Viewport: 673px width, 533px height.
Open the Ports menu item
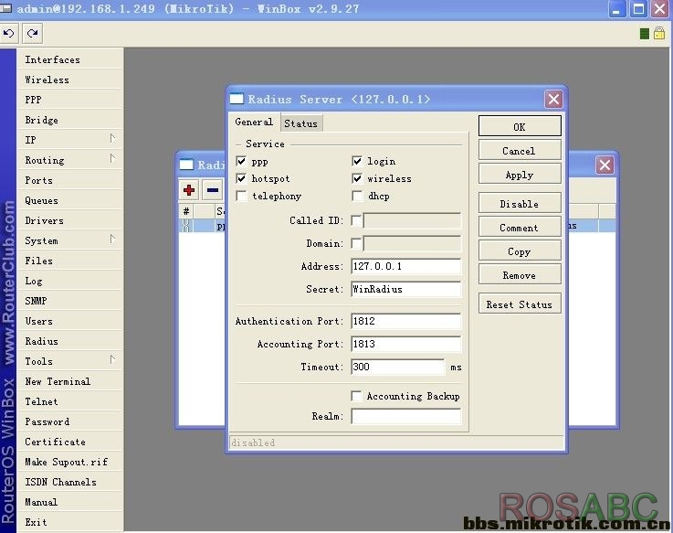tap(70, 180)
